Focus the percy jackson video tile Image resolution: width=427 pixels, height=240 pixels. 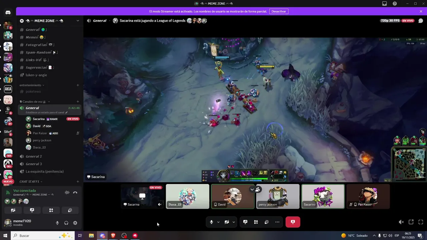pos(278,196)
